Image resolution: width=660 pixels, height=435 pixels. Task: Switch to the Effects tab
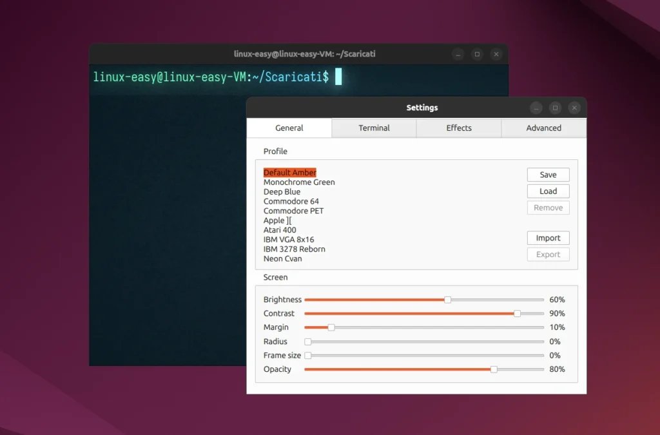coord(458,128)
